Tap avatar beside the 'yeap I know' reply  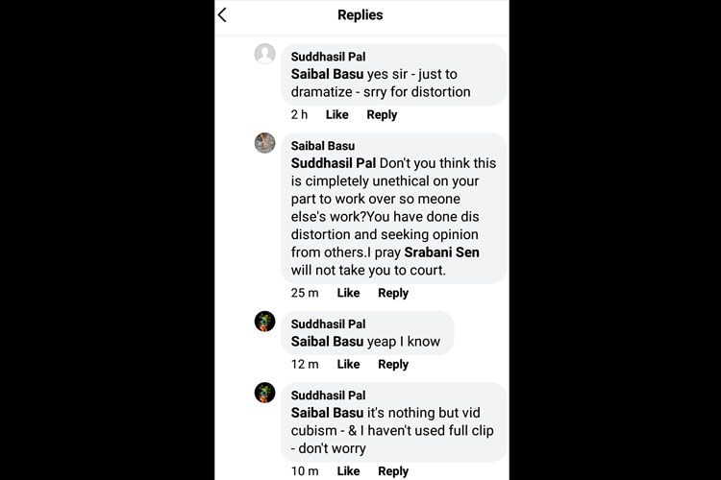[265, 322]
